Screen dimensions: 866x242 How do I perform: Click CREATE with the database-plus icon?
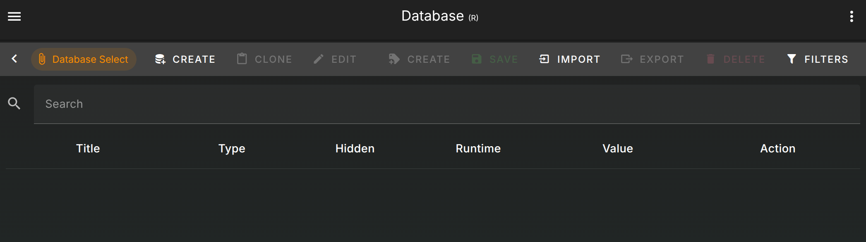click(185, 59)
